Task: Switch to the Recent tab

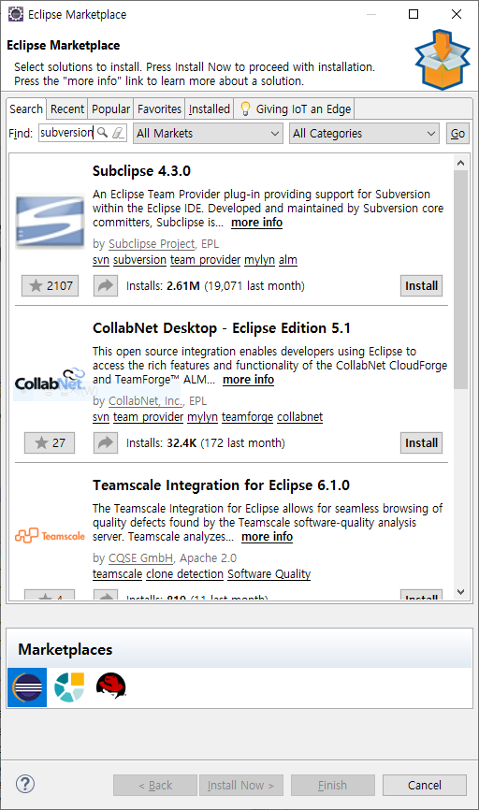Action: point(67,109)
